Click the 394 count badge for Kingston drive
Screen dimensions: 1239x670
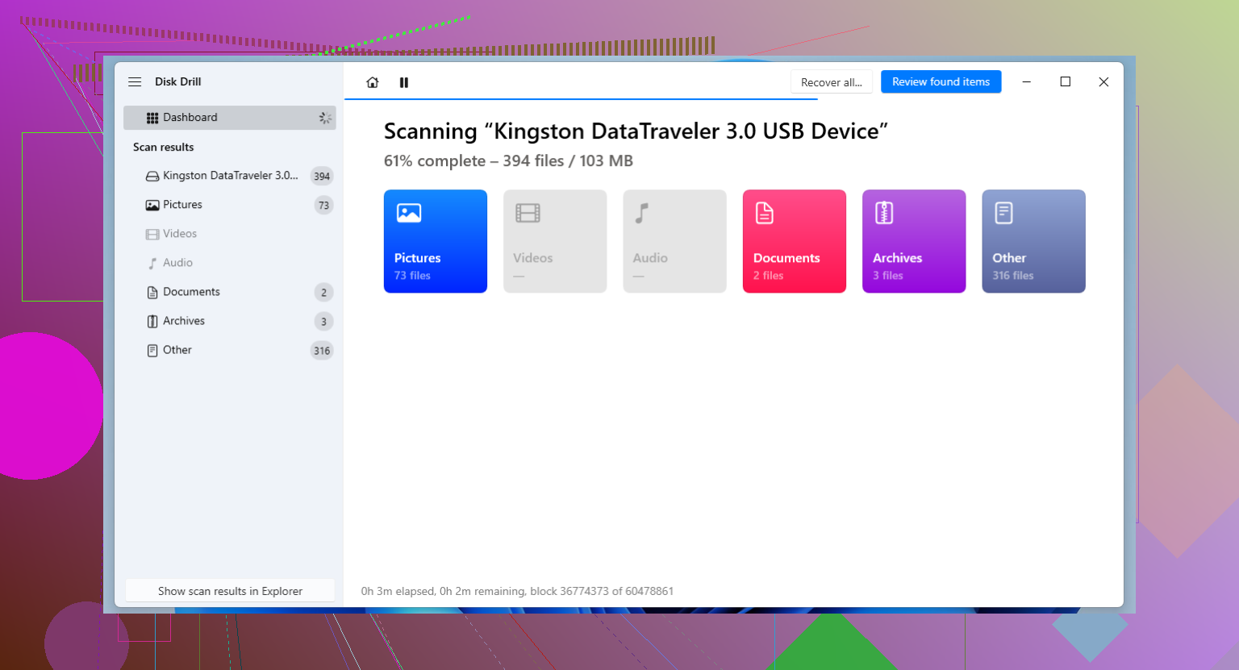tap(322, 177)
